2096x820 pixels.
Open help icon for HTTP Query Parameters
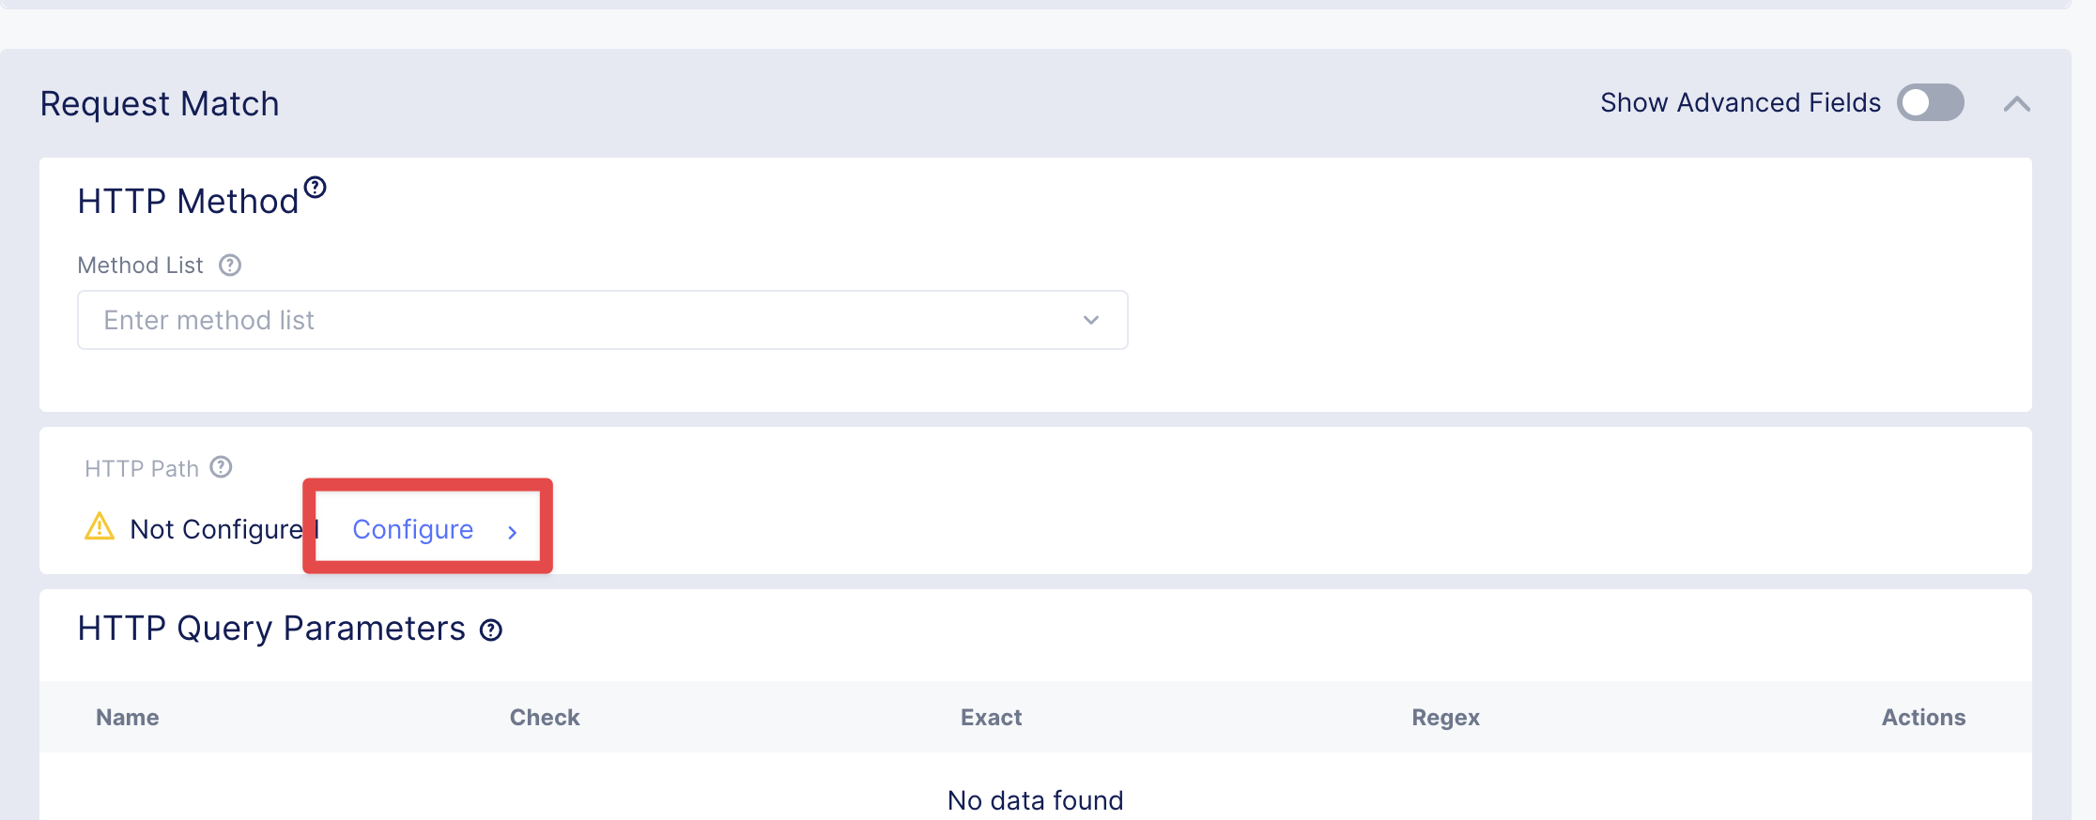[x=491, y=630]
